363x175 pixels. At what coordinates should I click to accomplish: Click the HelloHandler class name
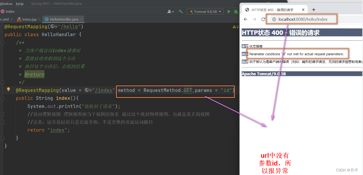[x=59, y=35]
